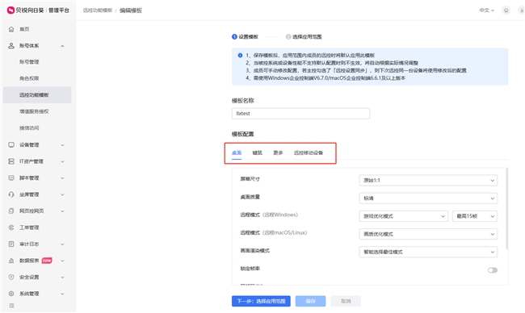This screenshot has height=313, width=525.
Task: Expand the 审计日志 chevron
Action: pos(62,244)
